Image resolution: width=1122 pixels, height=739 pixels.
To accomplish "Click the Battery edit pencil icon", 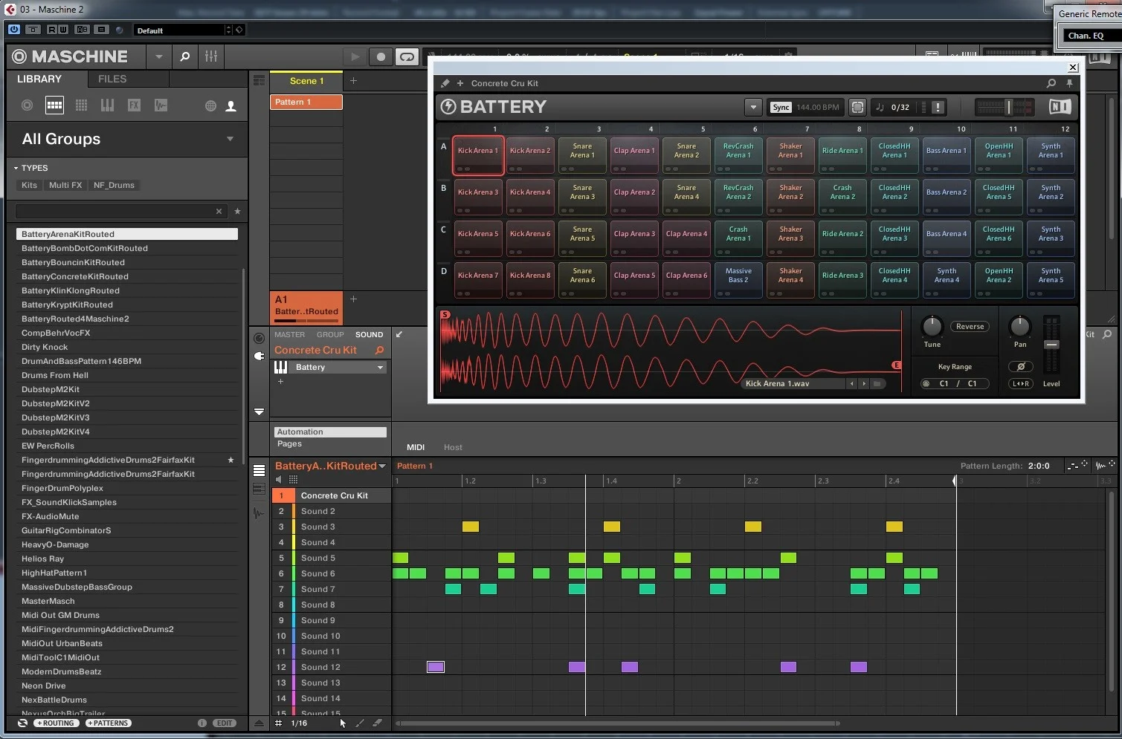I will [x=445, y=83].
